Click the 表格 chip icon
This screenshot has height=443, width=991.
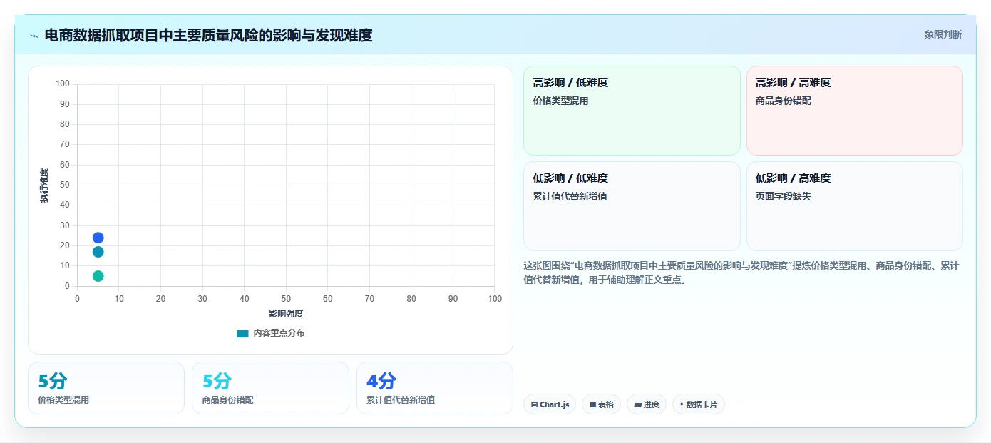click(592, 404)
